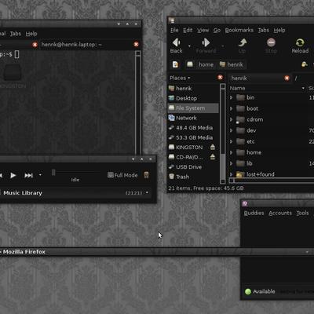Open the Buddies menu
The height and width of the screenshot is (314, 314).
(254, 213)
